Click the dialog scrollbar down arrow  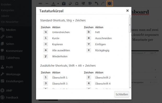[x=130, y=88]
